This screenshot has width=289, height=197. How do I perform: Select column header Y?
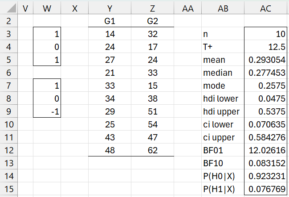pyautogui.click(x=110, y=8)
